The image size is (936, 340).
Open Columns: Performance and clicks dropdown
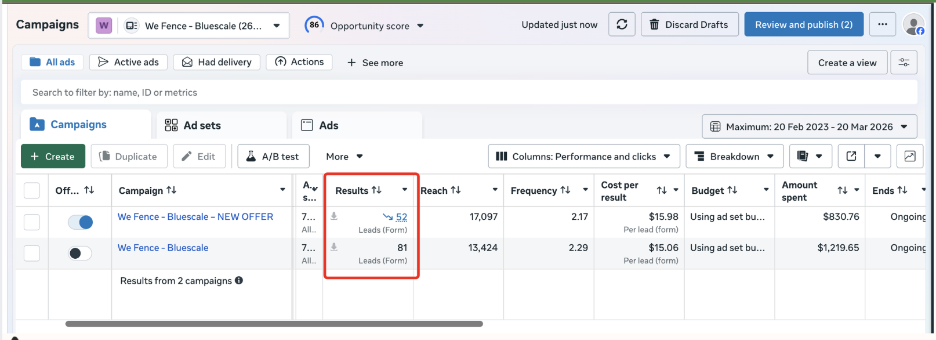[x=584, y=156]
